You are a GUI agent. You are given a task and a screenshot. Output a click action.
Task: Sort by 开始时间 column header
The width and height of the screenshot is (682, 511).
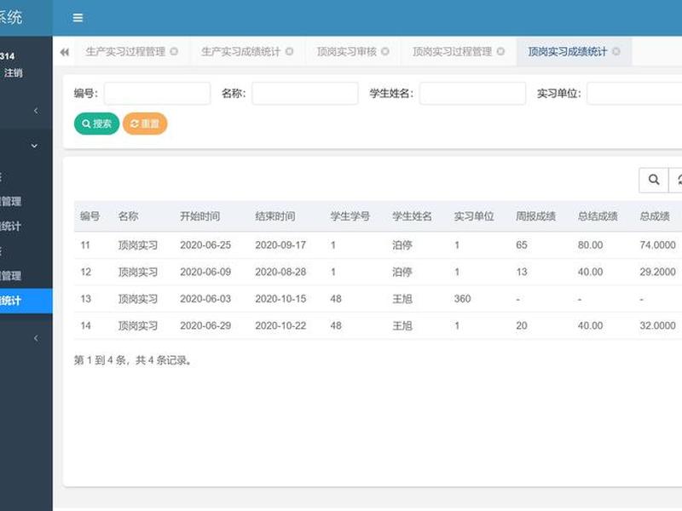(199, 216)
